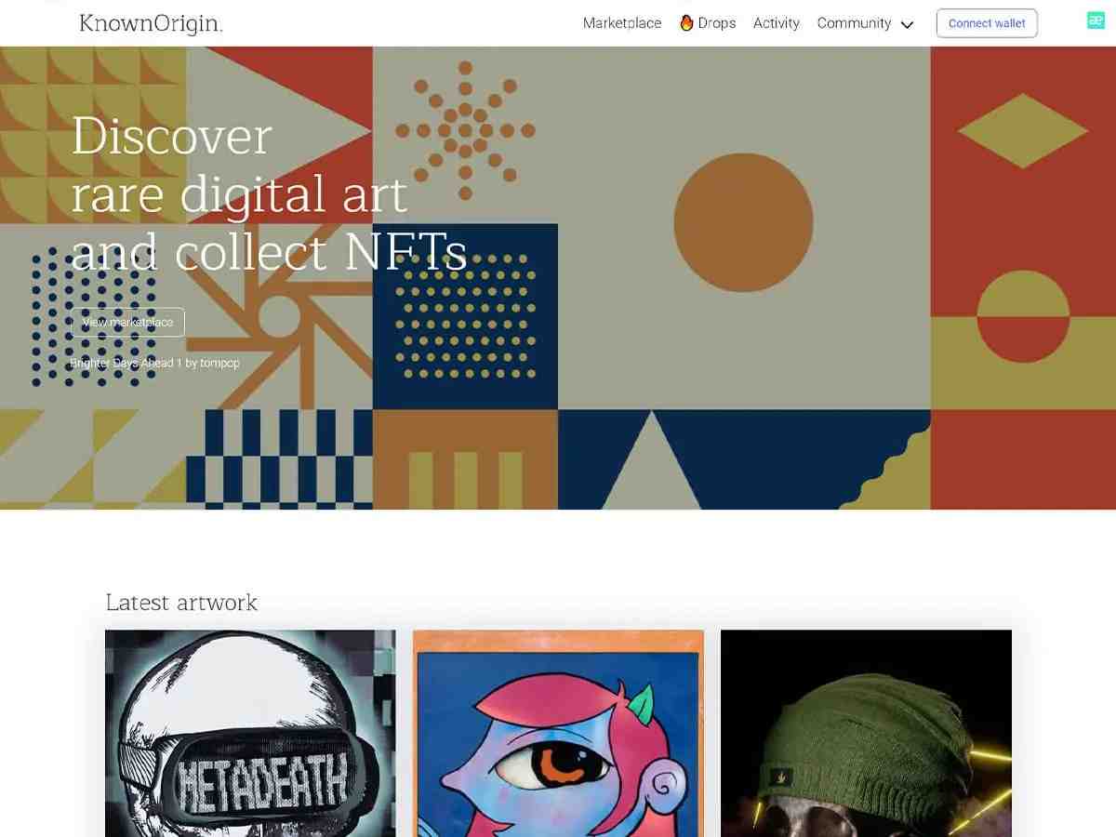Click the fire icon beside Drops

pos(686,23)
